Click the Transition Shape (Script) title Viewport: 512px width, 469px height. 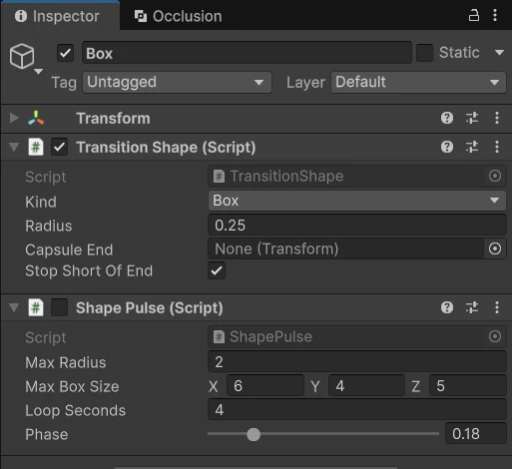coord(166,147)
